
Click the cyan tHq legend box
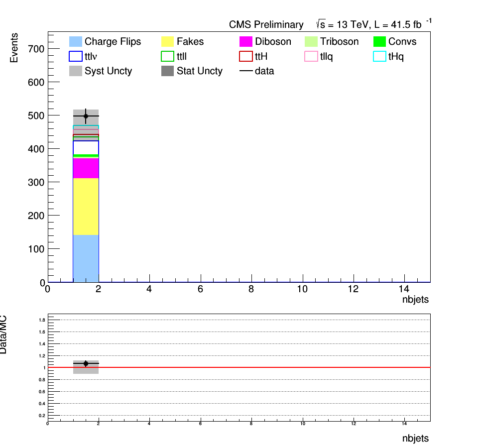(x=379, y=56)
